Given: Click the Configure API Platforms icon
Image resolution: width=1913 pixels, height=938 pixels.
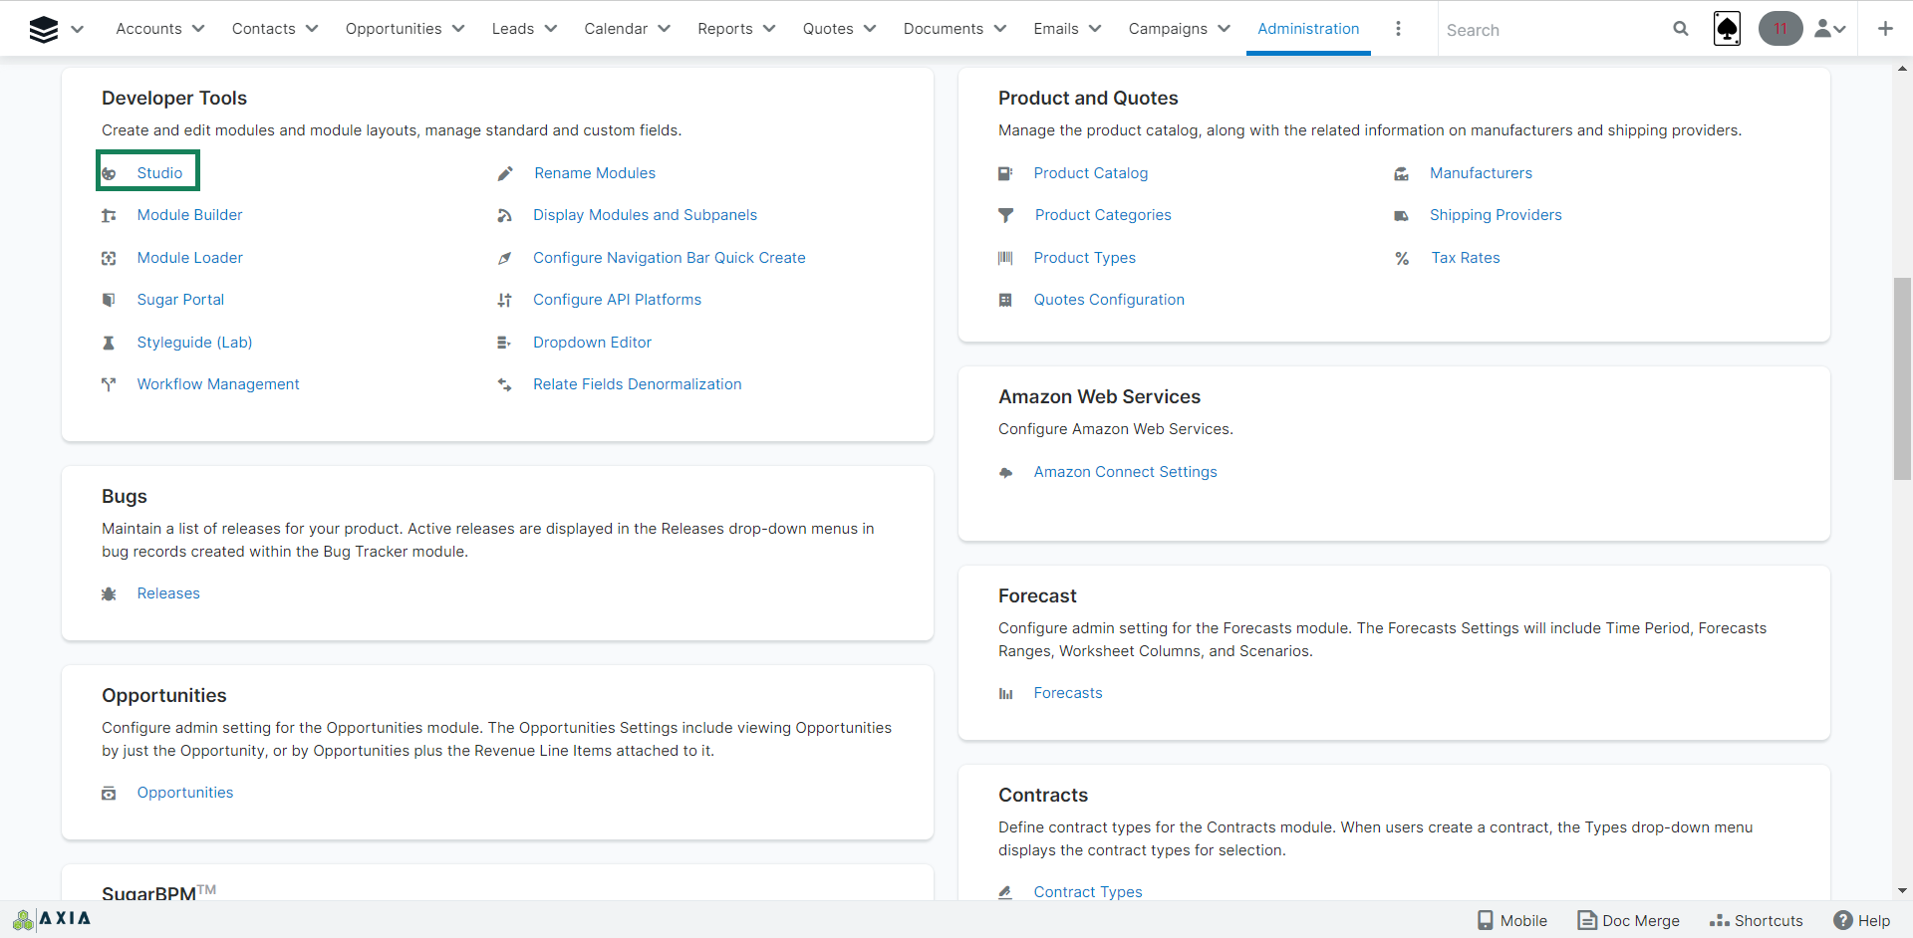Looking at the screenshot, I should coord(505,300).
